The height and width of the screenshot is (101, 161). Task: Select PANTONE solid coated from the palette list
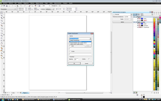click(78, 42)
